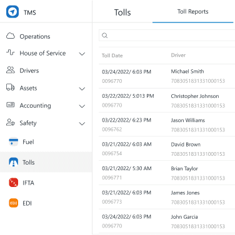Viewport: 235px width, 235px height.
Task: Switch to the Toll Reports tab
Action: click(193, 12)
